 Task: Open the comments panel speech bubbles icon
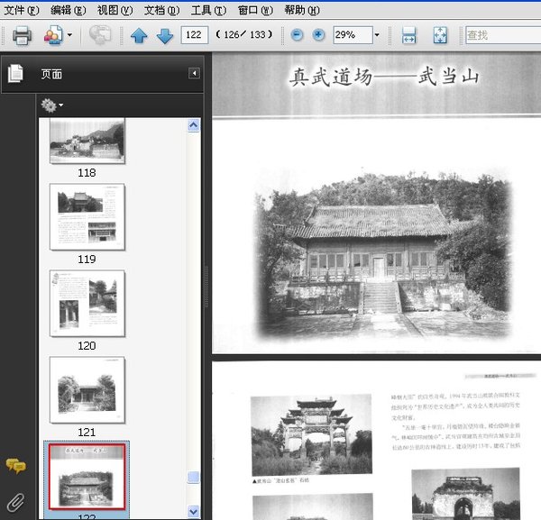[x=15, y=466]
